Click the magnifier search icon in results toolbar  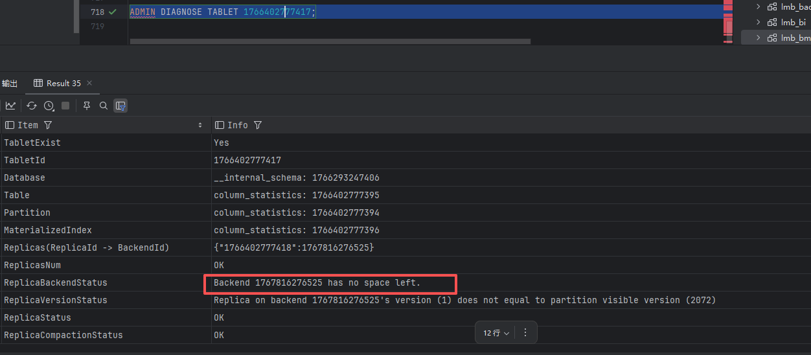point(104,106)
